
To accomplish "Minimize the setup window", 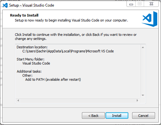I will coord(131,4).
